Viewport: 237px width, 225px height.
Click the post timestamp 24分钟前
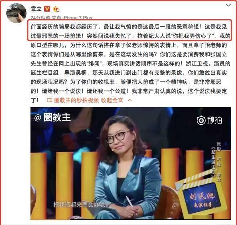tap(40, 18)
